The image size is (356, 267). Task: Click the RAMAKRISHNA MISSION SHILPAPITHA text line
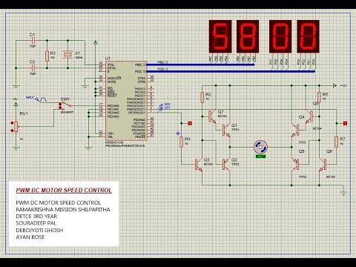(63, 209)
